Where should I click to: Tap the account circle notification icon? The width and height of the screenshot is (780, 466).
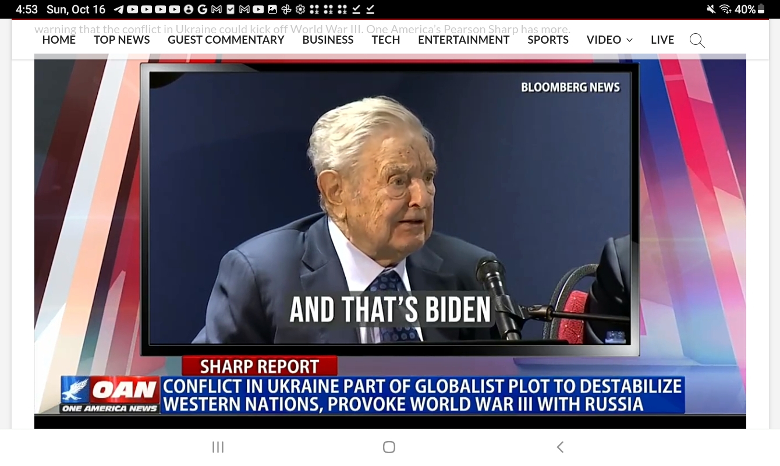pos(189,9)
